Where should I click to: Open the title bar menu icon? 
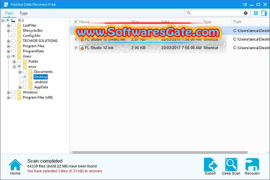point(245,4)
